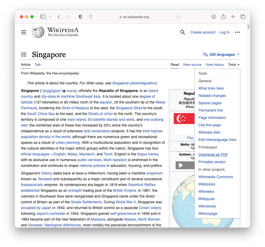Open Special pages from Tools menu
Screen dimensions: 265x247
[x=210, y=103]
